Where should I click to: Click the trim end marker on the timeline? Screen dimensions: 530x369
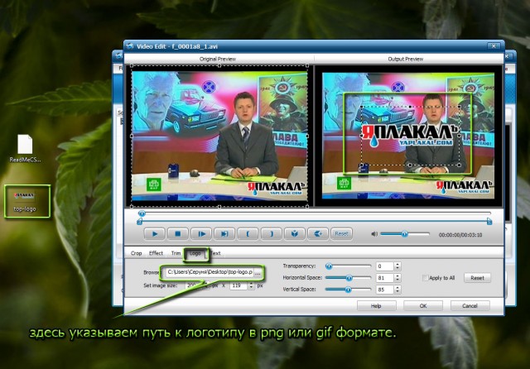pyautogui.click(x=489, y=222)
